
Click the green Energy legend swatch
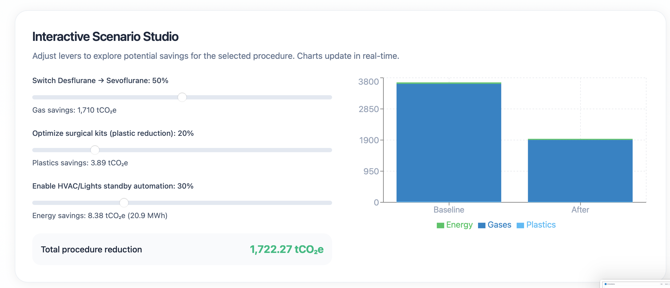pyautogui.click(x=440, y=225)
